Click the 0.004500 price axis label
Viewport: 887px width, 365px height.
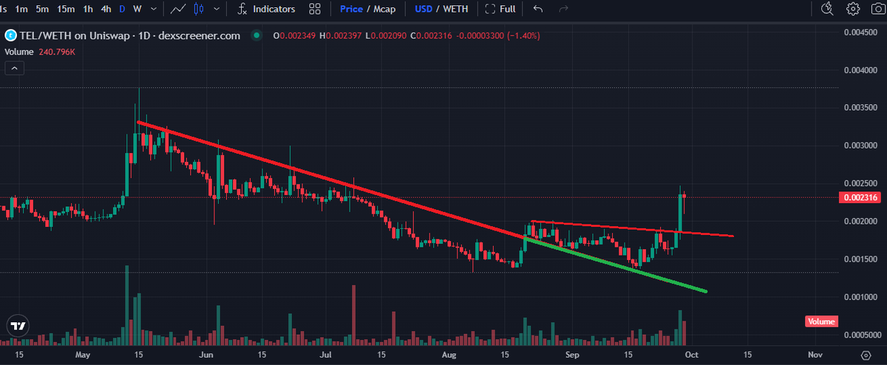862,33
